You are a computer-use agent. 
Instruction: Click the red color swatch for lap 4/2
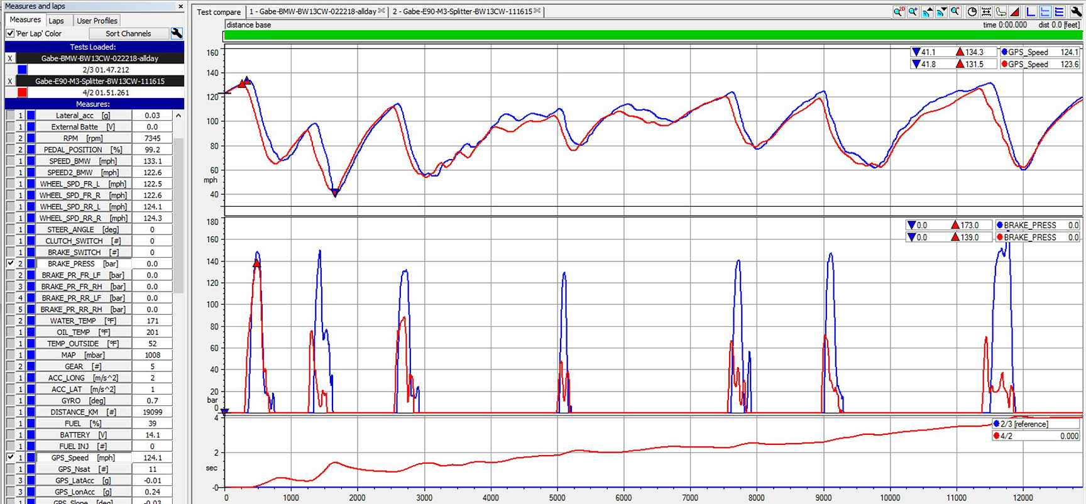click(x=22, y=92)
